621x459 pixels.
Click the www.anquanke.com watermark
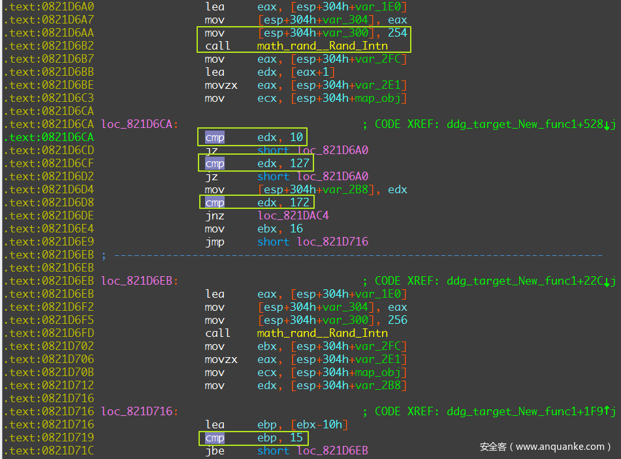[545, 447]
